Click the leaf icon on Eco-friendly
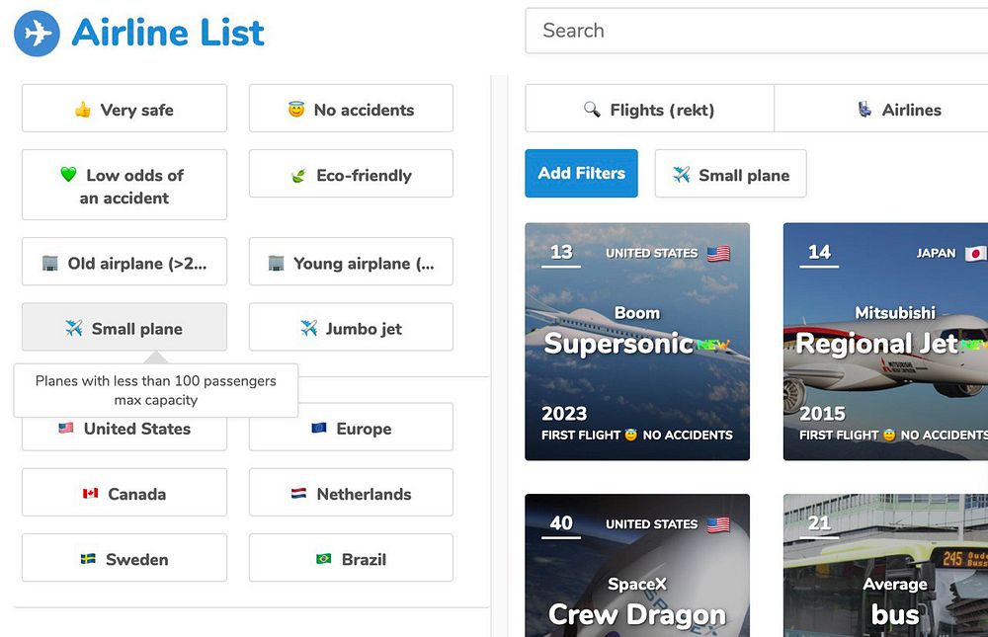This screenshot has width=988, height=637. point(297,176)
